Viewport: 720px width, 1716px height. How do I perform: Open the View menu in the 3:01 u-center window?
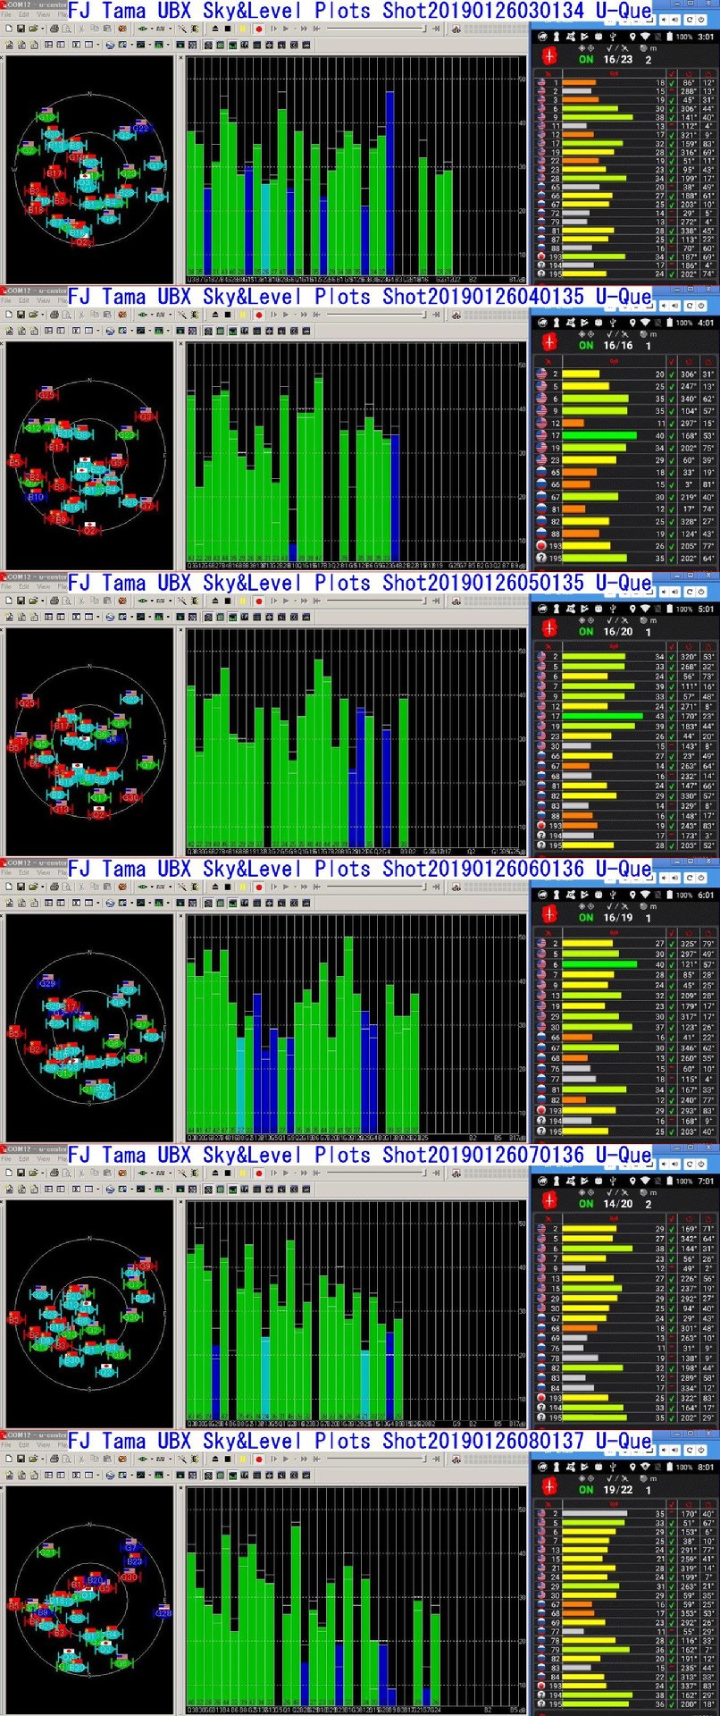pos(42,14)
